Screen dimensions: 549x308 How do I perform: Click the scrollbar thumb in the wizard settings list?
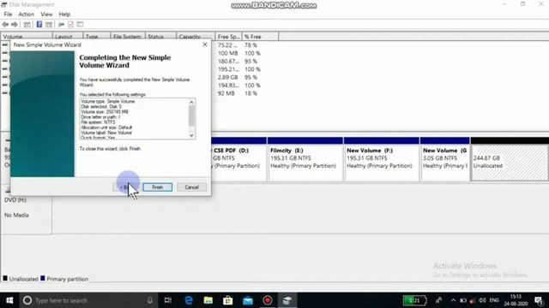[191, 115]
